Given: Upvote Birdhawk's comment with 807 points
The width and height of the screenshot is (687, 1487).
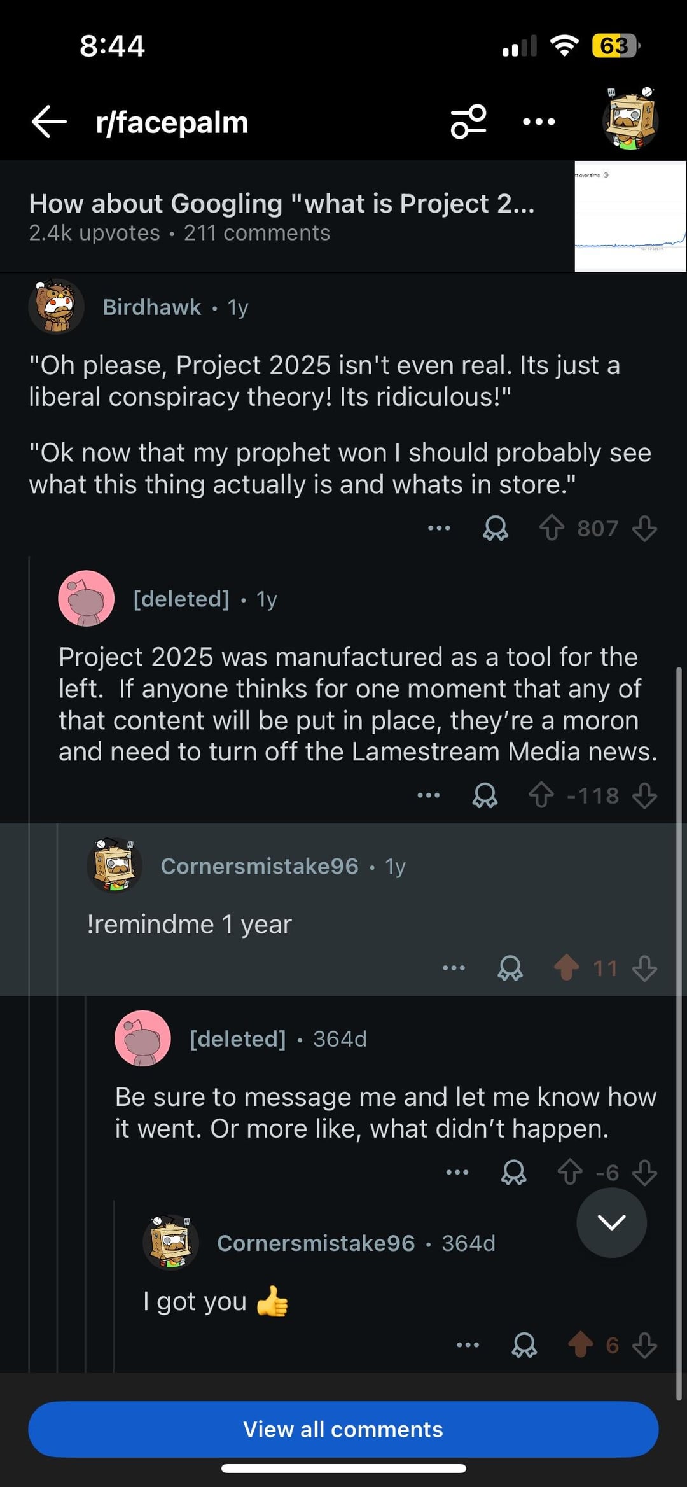Looking at the screenshot, I should [x=552, y=528].
